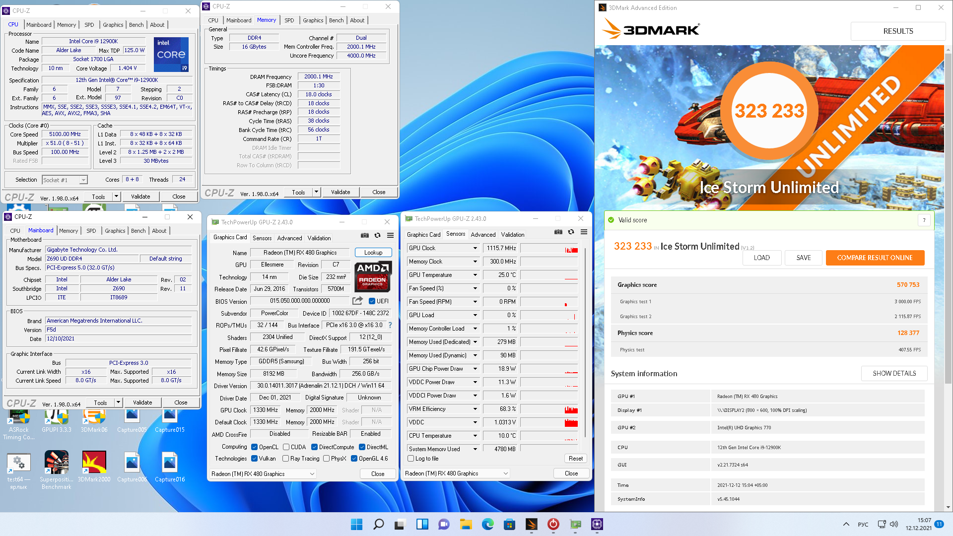953x536 pixels.
Task: Click 'Default string' Model field in CPU-Z Mainboard
Action: pyautogui.click(x=165, y=259)
